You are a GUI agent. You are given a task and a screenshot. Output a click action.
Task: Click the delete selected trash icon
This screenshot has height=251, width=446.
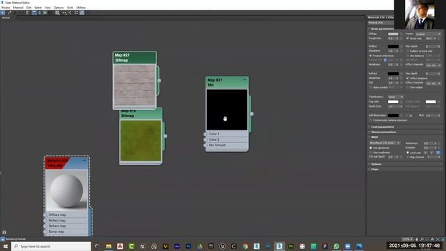tap(27, 13)
